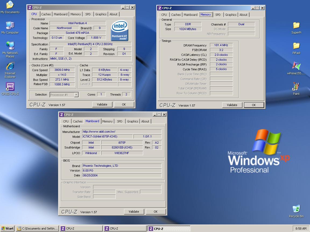Click the Level 2 512 KBytes cache value
The width and height of the screenshot is (310, 232).
tap(105, 79)
